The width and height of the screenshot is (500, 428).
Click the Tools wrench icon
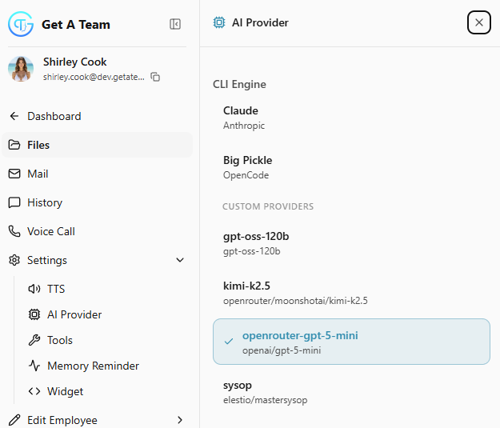tap(34, 340)
